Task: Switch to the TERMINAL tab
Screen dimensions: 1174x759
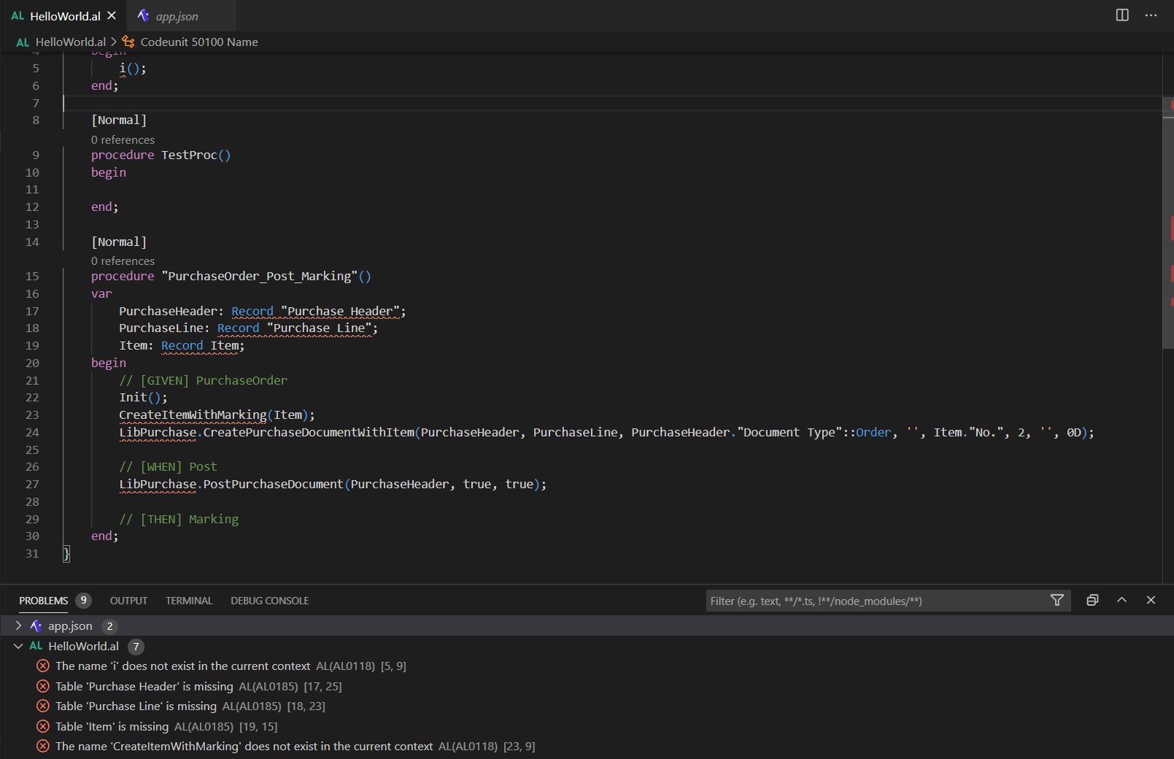Action: click(188, 600)
